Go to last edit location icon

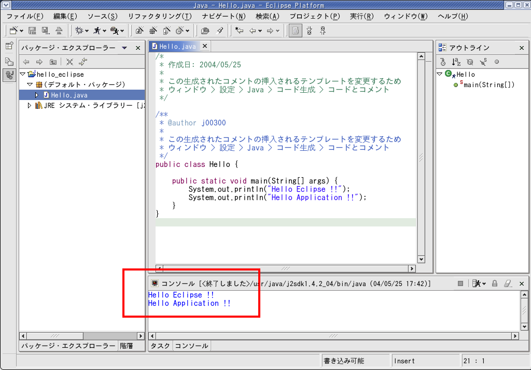point(240,31)
